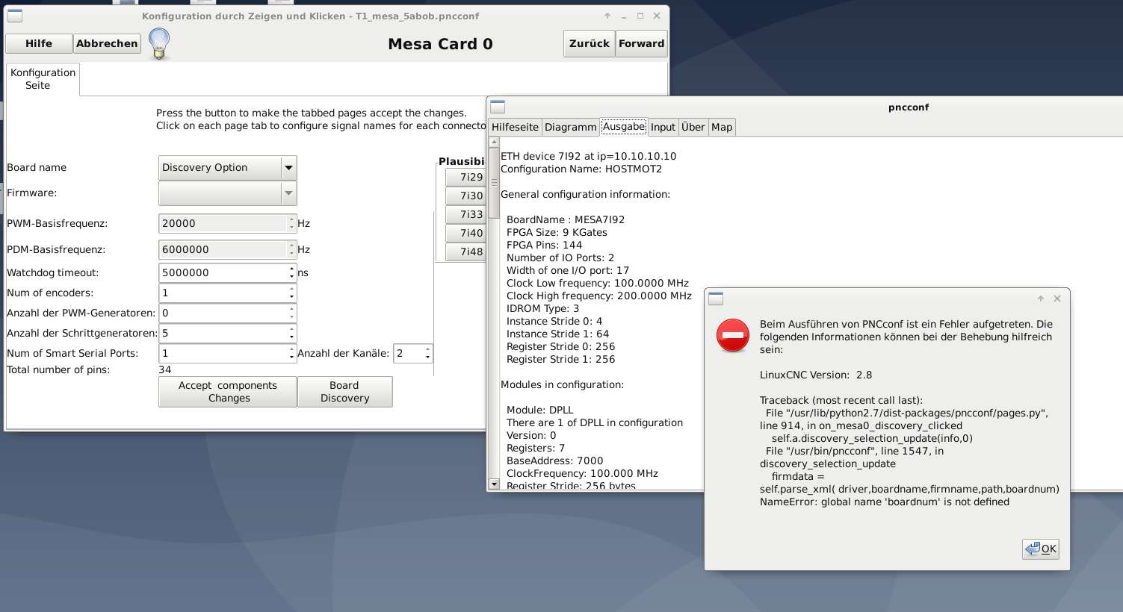Click 'LinuxCNC Version: 2.8' text
The width and height of the screenshot is (1123, 612).
pos(816,375)
